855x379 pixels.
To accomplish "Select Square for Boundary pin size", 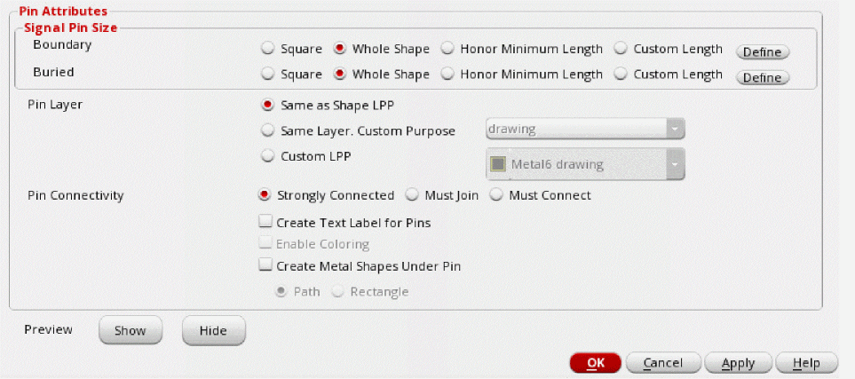I will pyautogui.click(x=267, y=49).
